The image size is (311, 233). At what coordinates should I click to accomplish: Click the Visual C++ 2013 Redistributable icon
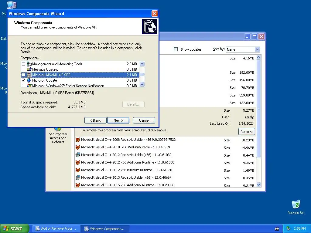pyautogui.click(x=78, y=177)
